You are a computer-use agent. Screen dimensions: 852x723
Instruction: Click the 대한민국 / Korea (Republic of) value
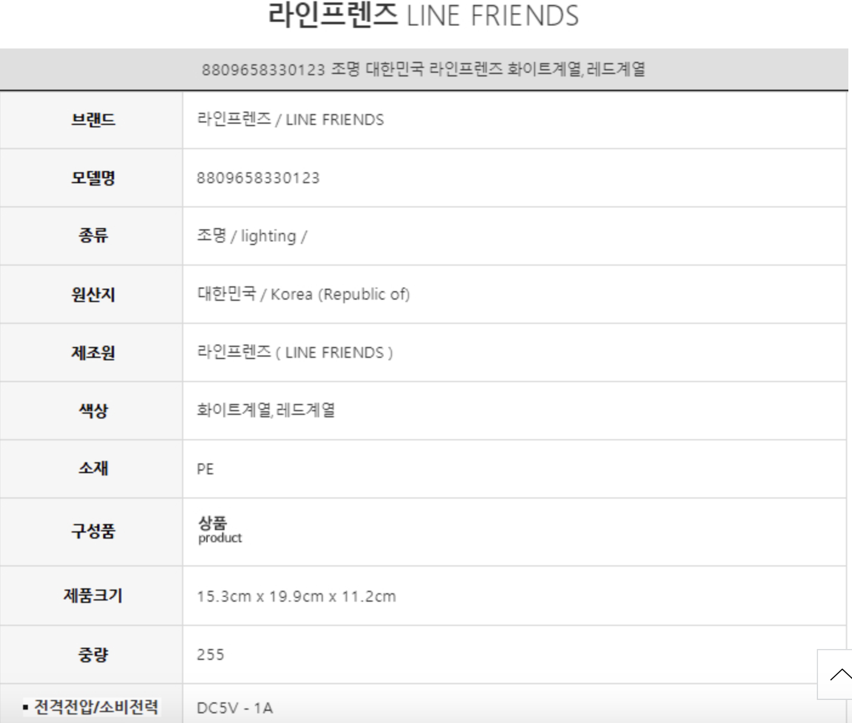click(x=303, y=294)
